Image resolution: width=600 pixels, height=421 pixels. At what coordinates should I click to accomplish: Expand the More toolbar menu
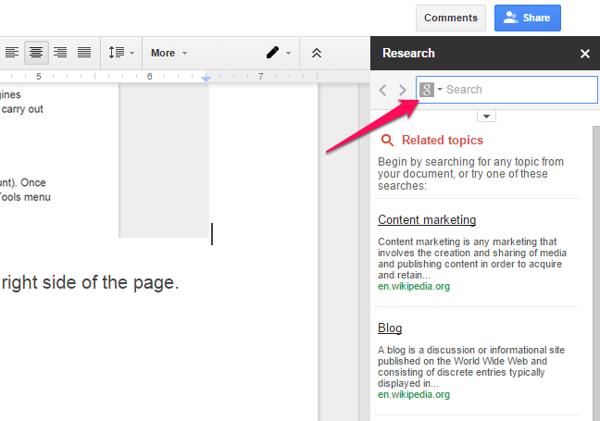(x=169, y=53)
